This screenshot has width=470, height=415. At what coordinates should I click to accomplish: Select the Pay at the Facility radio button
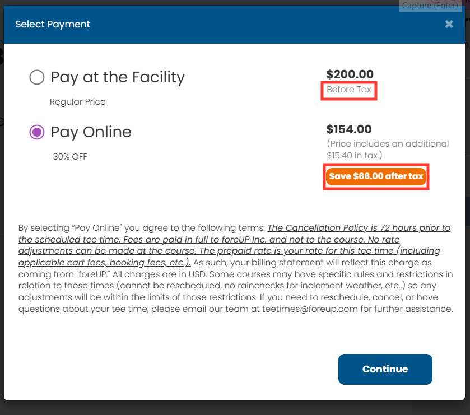click(x=37, y=77)
